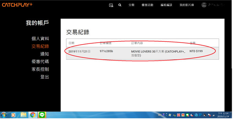Click the MOVIE LOVERS 30天方案 order description
The height and width of the screenshot is (131, 233).
point(158,53)
